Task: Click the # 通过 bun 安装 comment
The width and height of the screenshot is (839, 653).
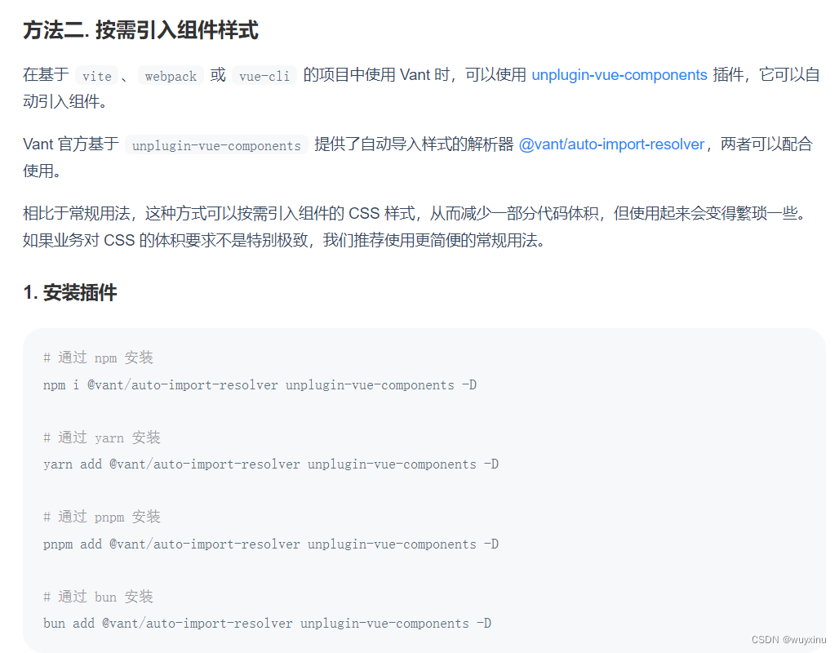Action: [99, 597]
